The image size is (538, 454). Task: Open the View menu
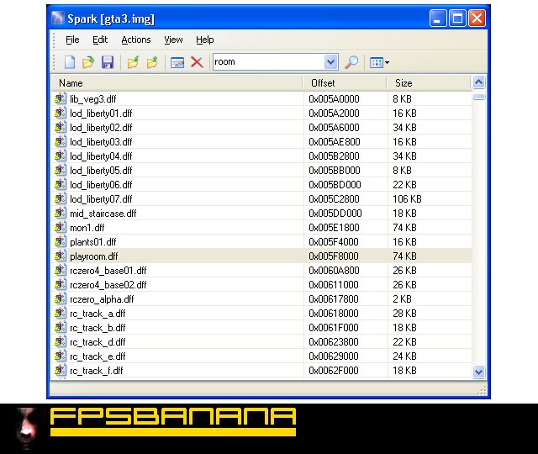(173, 40)
